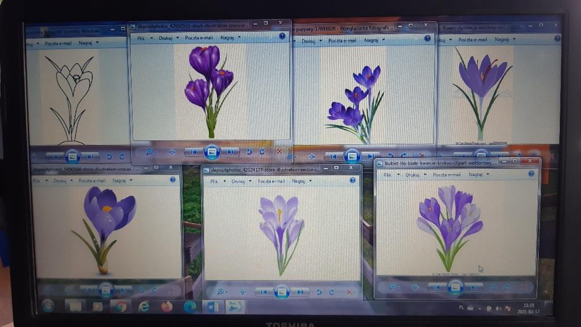The height and width of the screenshot is (327, 581).
Task: Open zoom magnifier in depositphotos_42024177 window
Action: coord(222,291)
